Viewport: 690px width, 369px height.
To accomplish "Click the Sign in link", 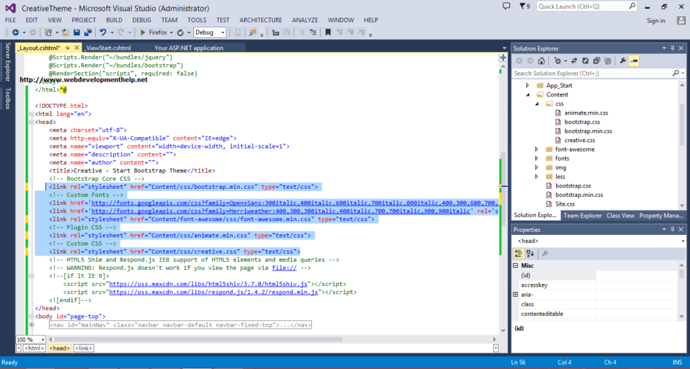I will point(656,21).
